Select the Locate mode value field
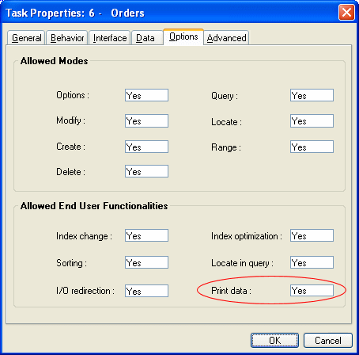The height and width of the screenshot is (355, 359). (312, 120)
